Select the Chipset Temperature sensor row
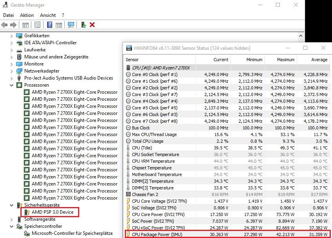The image size is (332, 238). pyautogui.click(x=227, y=168)
